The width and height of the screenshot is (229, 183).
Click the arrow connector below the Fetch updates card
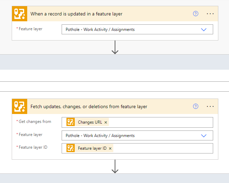(x=115, y=167)
